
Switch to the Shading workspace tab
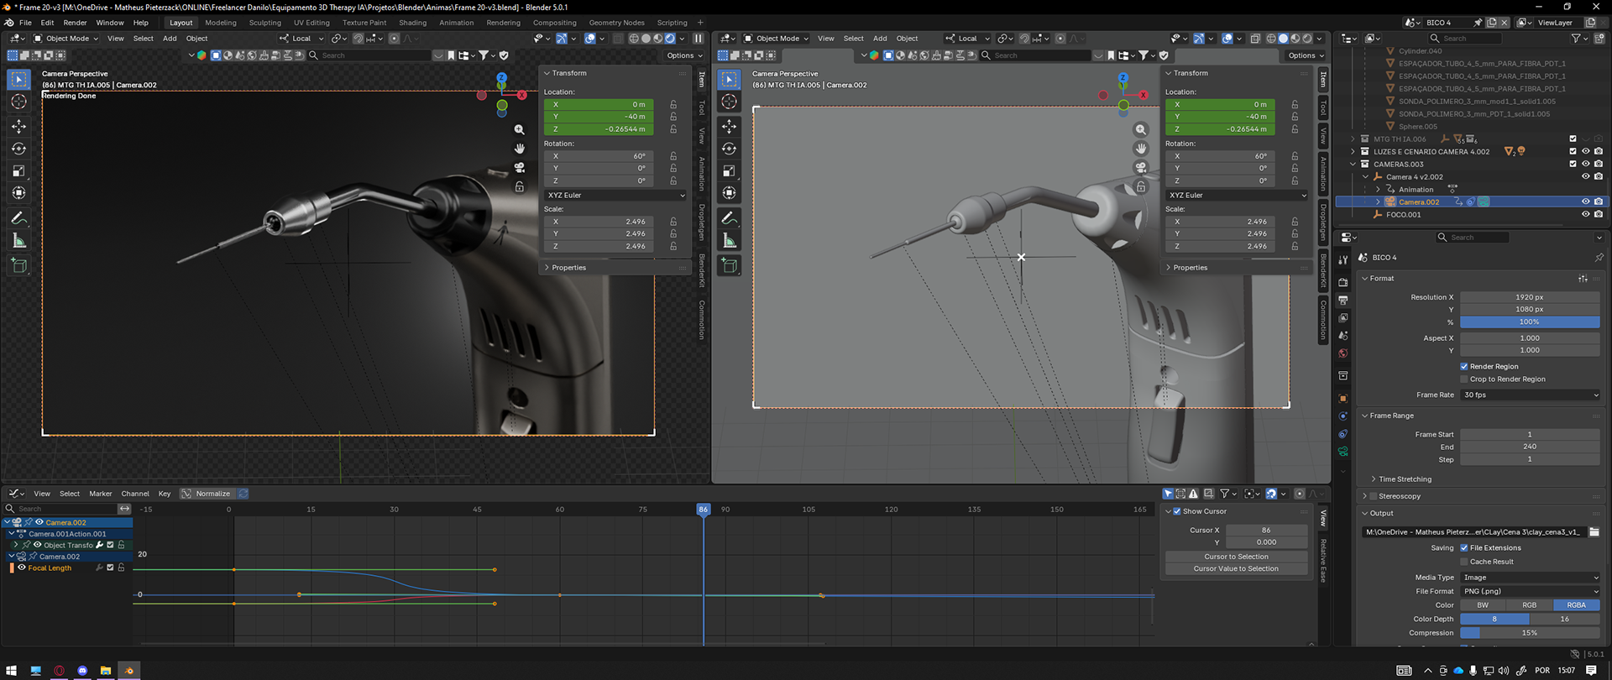coord(412,23)
